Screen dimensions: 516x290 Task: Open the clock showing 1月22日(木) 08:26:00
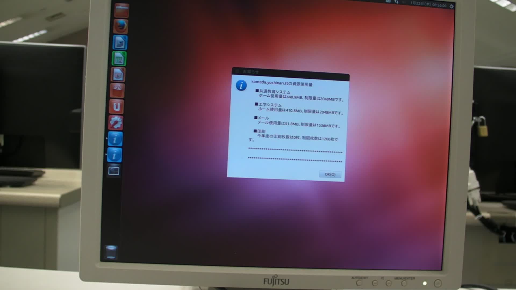coord(428,5)
